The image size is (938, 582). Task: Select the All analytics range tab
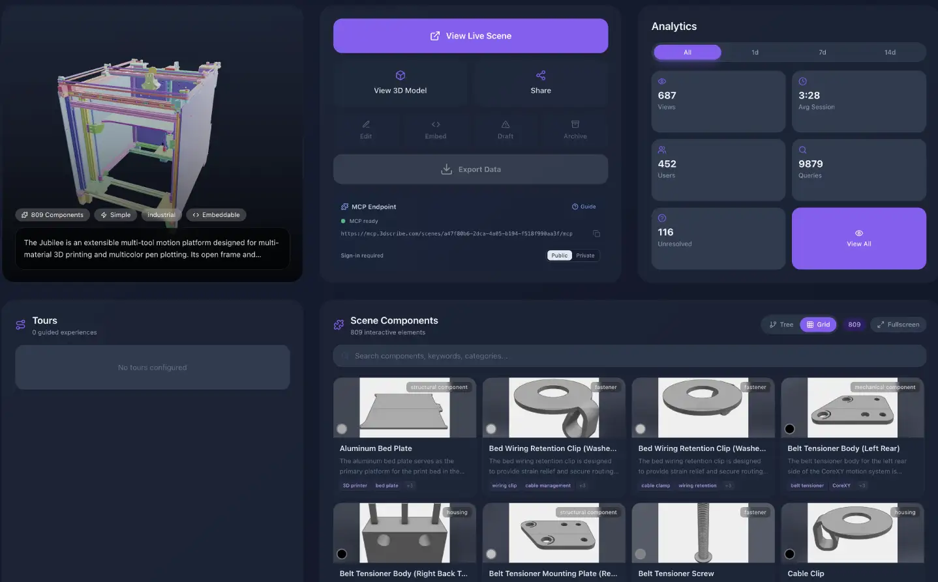click(x=688, y=52)
